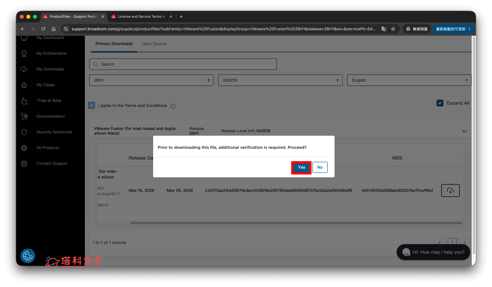
Task: Decline the verification dialog with No
Action: pyautogui.click(x=320, y=167)
